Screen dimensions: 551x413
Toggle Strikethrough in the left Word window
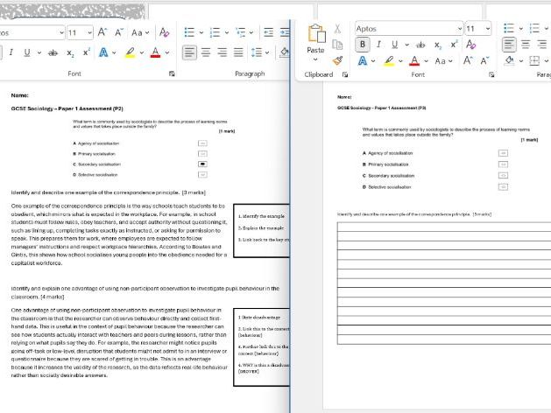pyautogui.click(x=53, y=52)
